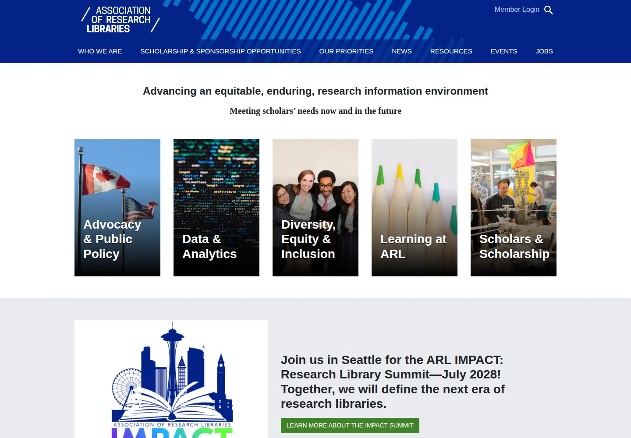The image size is (631, 438).
Task: Open the Our Priorities menu
Action: (x=346, y=51)
